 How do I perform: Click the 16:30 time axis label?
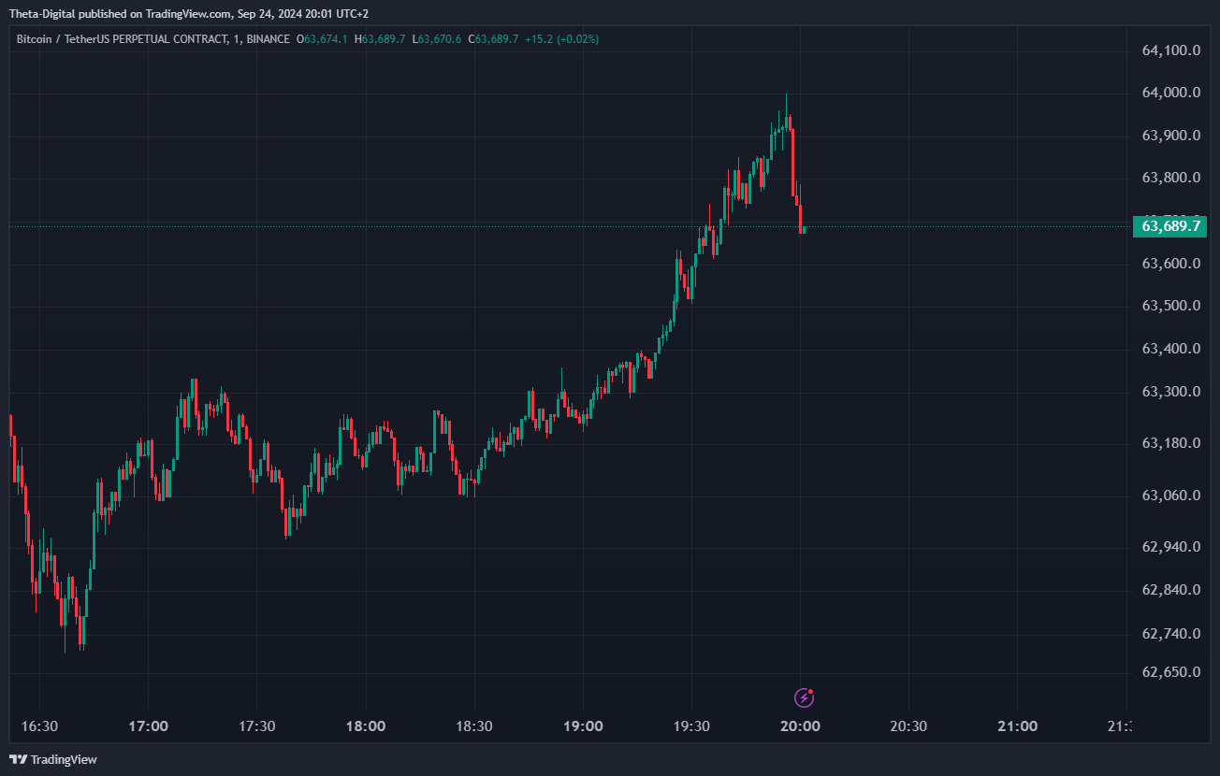coord(39,726)
